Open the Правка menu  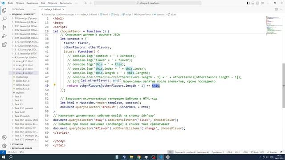click(x=20, y=3)
